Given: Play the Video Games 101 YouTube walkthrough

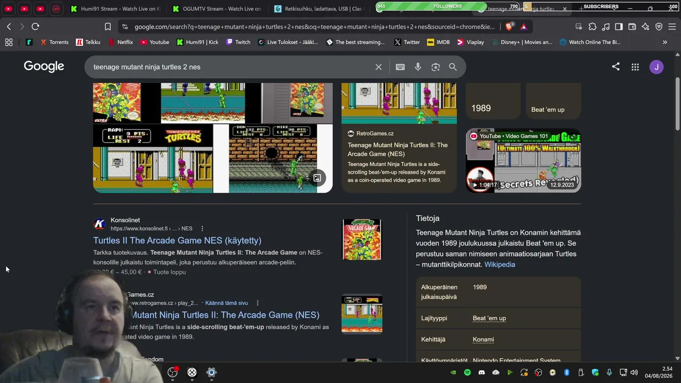Looking at the screenshot, I should click(524, 160).
